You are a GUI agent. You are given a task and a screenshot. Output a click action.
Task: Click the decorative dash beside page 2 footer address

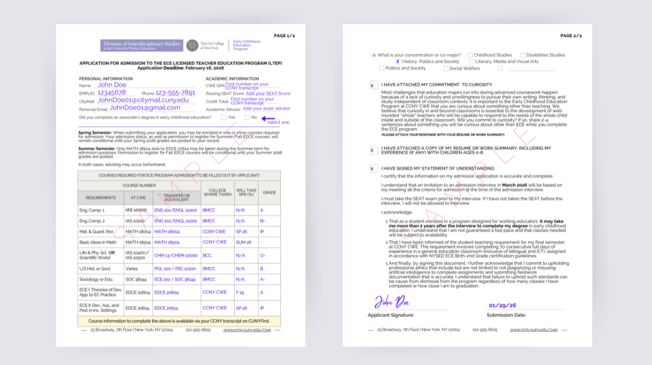tap(369, 329)
